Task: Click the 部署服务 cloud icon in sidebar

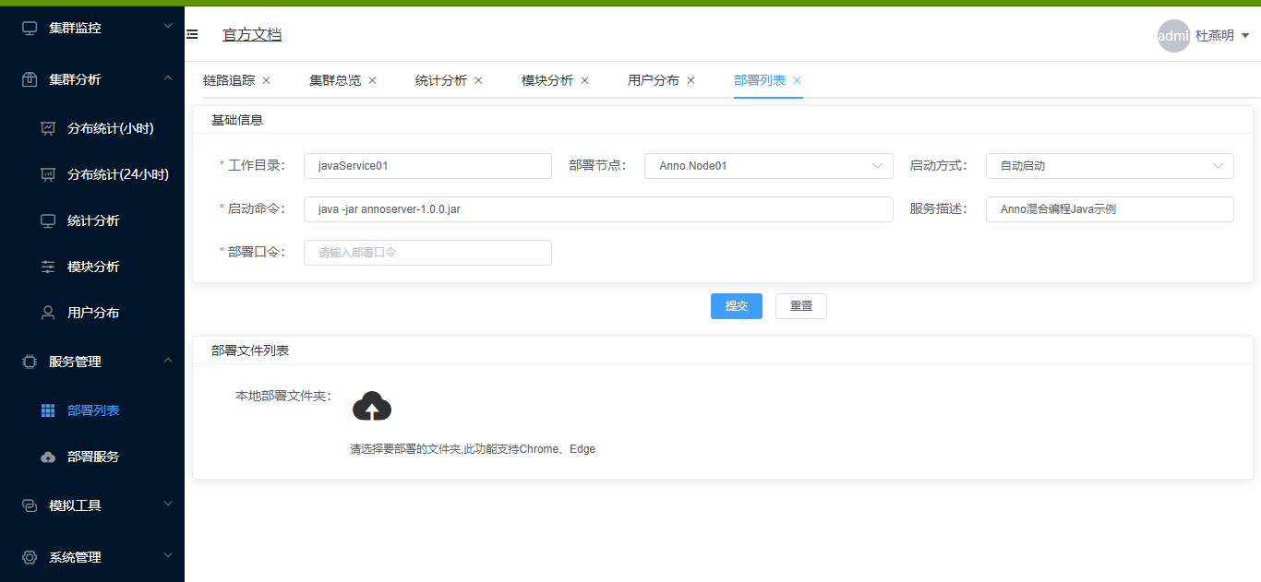Action: (48, 457)
